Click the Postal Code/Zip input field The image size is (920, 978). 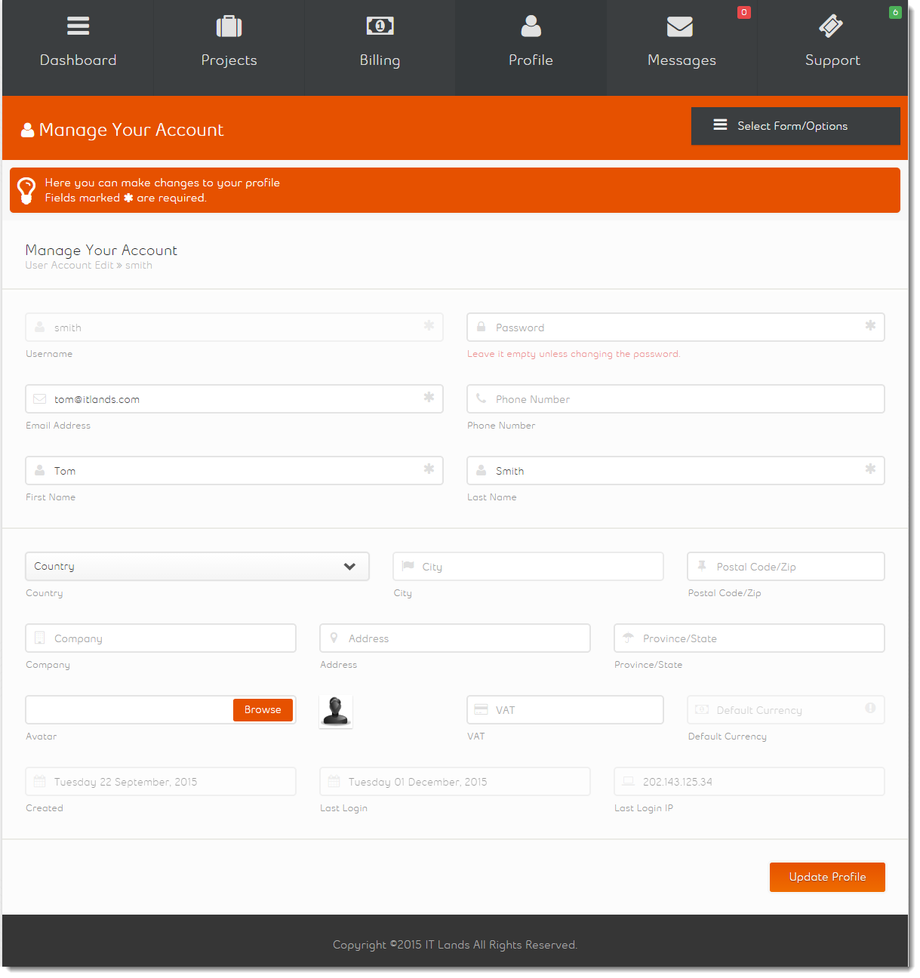pyautogui.click(x=786, y=566)
